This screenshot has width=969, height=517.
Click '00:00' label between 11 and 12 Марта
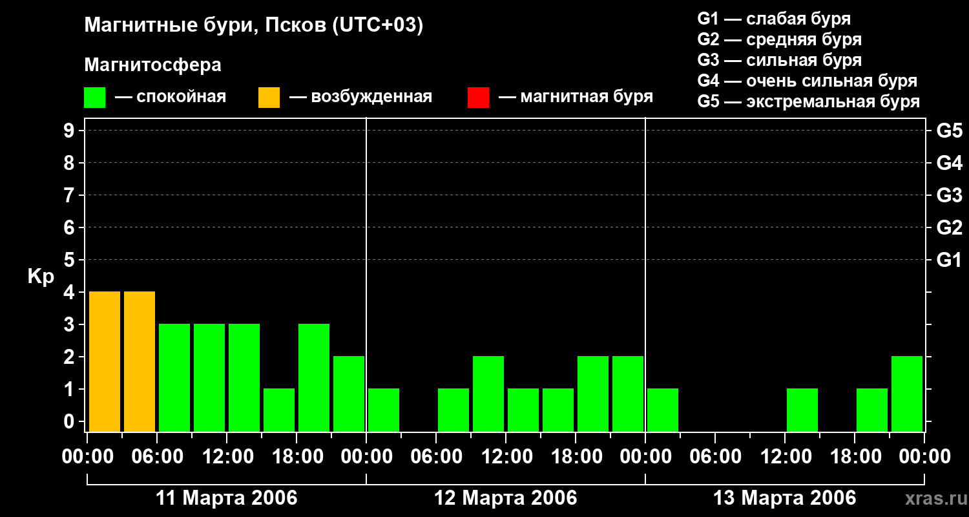pos(366,457)
